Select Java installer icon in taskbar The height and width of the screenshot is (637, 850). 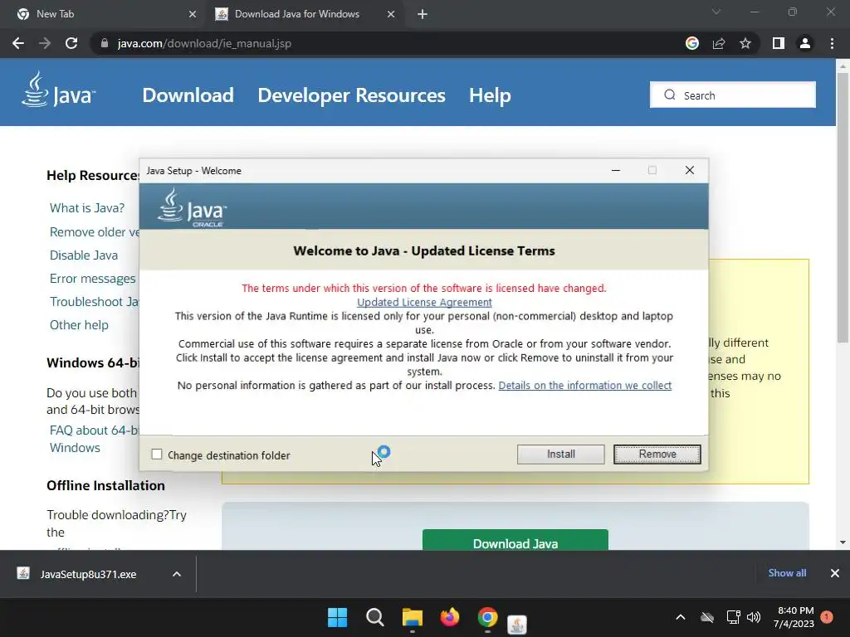517,624
